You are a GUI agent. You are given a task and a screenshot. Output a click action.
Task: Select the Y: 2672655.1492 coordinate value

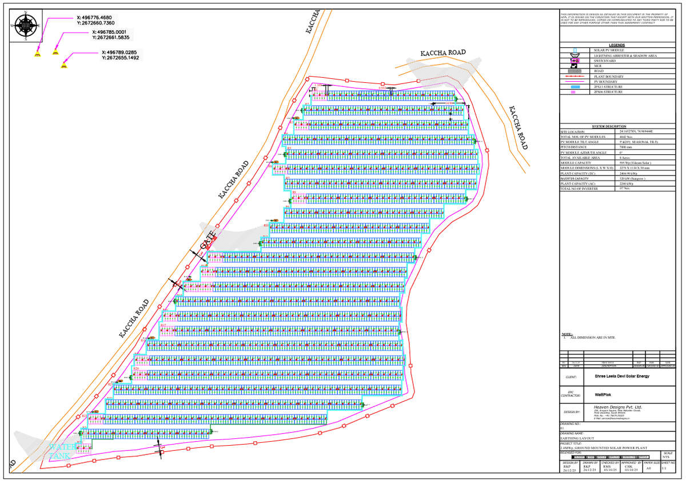point(121,58)
